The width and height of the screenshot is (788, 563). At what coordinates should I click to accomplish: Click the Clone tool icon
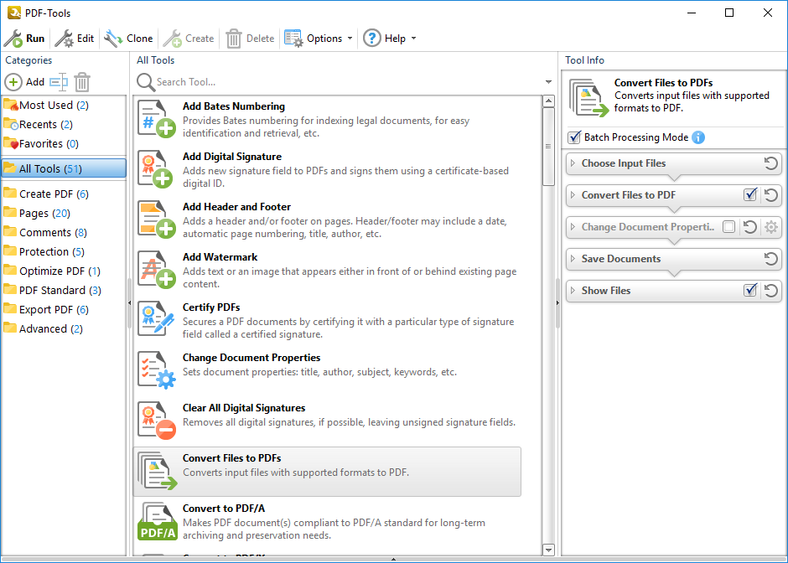coord(113,39)
